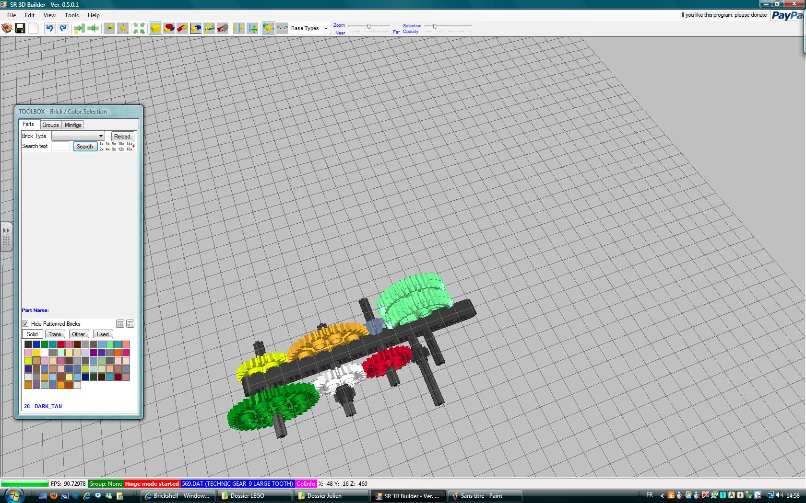
Task: Switch to grid view icon in toolbox
Action: click(x=130, y=324)
